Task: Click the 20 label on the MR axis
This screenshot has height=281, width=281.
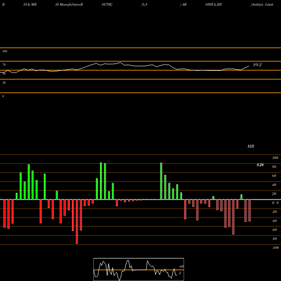Action: [274, 194]
